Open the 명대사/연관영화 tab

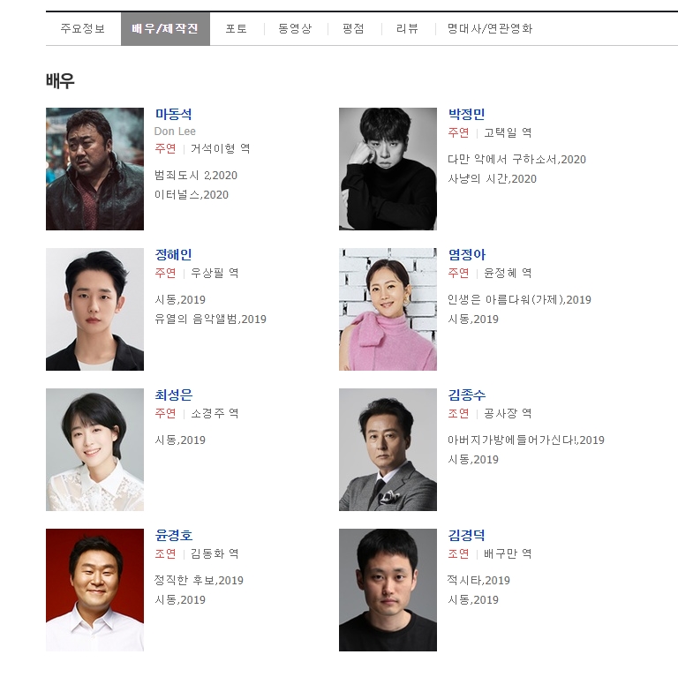pyautogui.click(x=490, y=28)
